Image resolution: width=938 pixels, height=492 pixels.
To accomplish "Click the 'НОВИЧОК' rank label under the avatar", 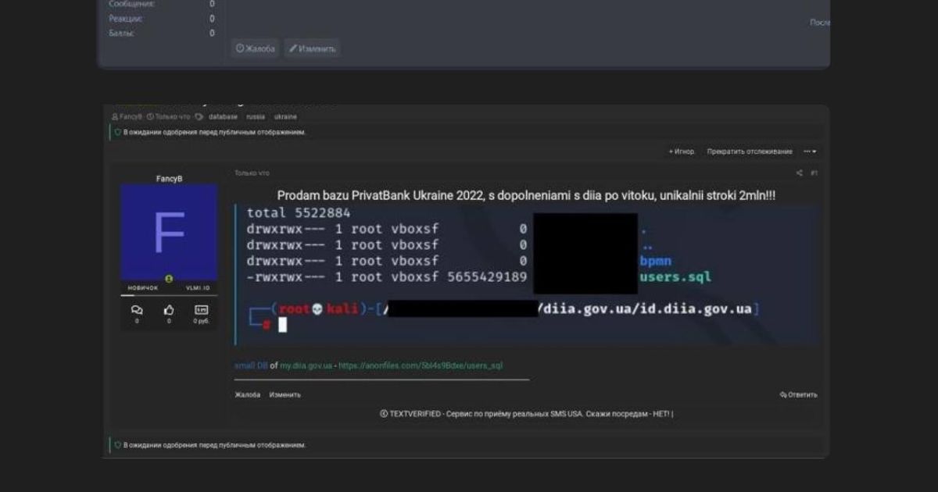I will coord(143,288).
